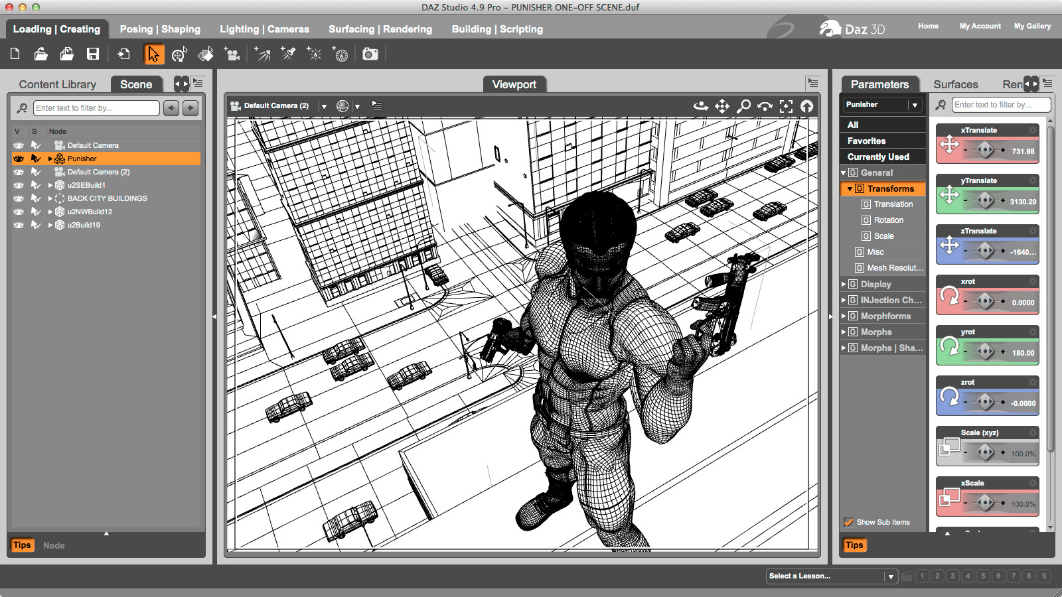
Task: Open viewport toolbar options menu icon
Action: click(377, 106)
